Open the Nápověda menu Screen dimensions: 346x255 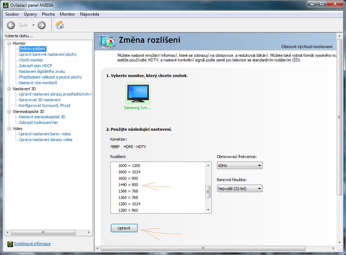90,14
